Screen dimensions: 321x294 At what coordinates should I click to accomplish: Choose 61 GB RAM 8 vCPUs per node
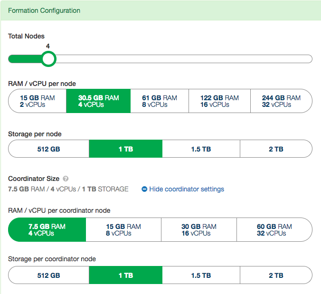tap(160, 101)
